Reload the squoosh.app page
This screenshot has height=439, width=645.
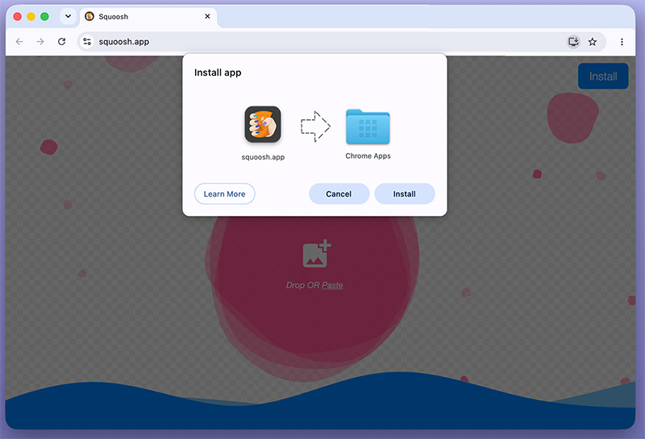tap(62, 42)
